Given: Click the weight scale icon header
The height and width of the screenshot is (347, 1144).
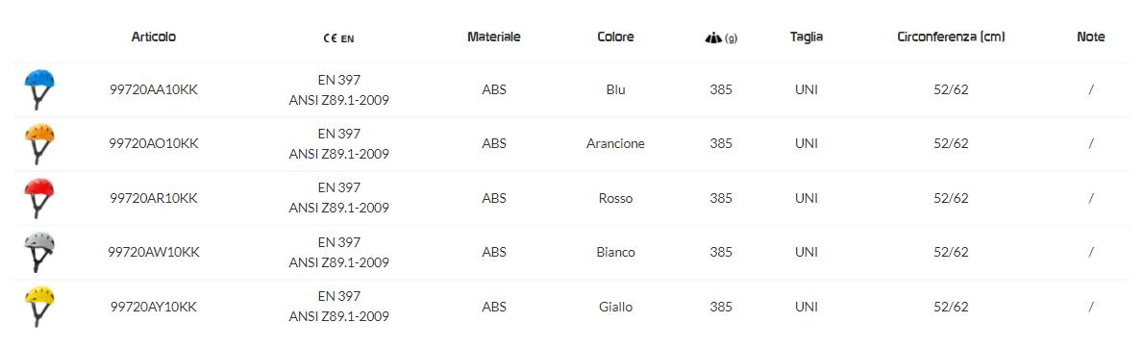Looking at the screenshot, I should tap(721, 37).
